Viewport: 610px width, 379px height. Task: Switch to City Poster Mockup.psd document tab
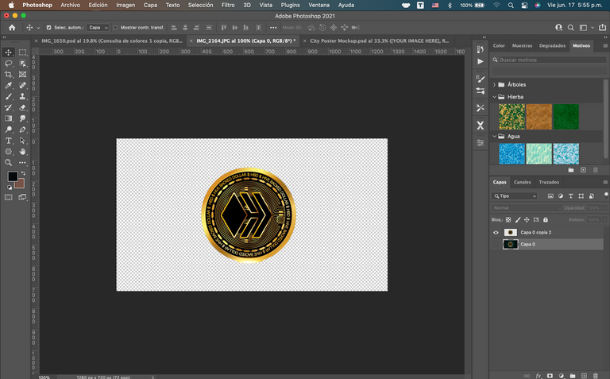[x=379, y=41]
